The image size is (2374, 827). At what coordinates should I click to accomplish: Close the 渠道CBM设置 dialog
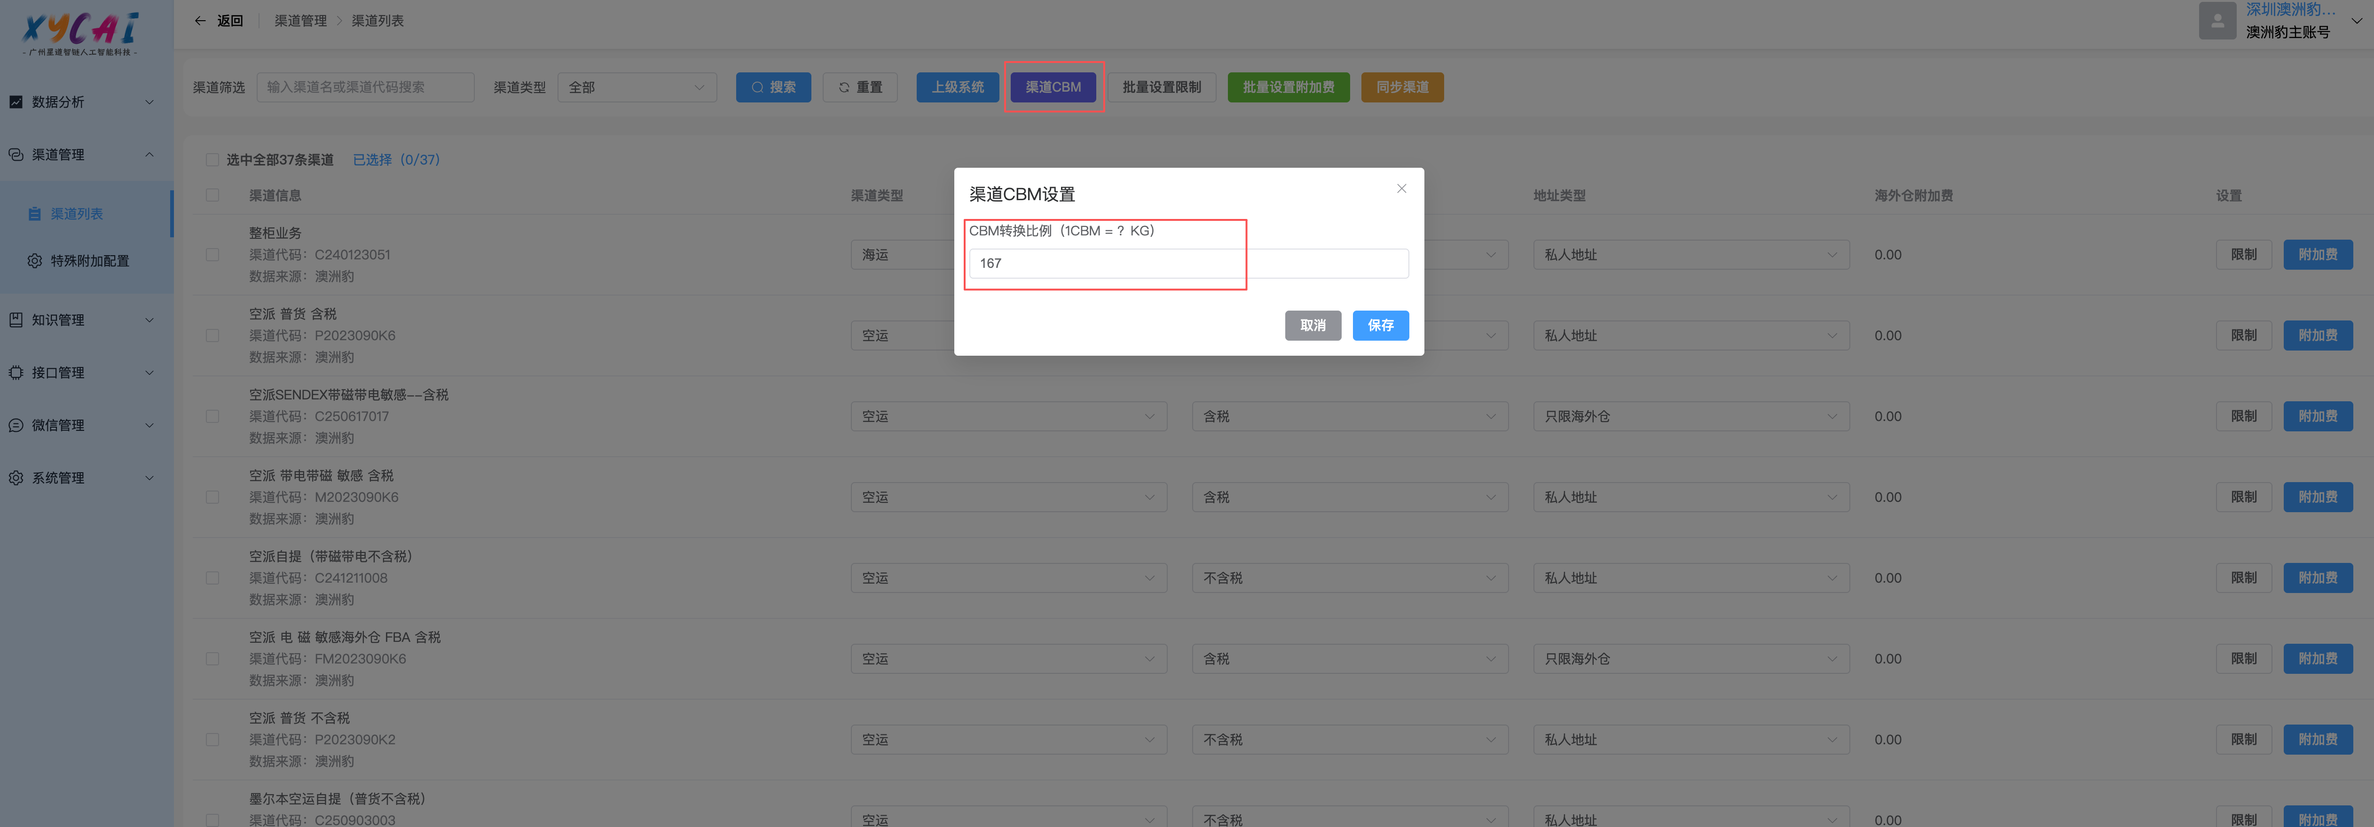coord(1401,189)
